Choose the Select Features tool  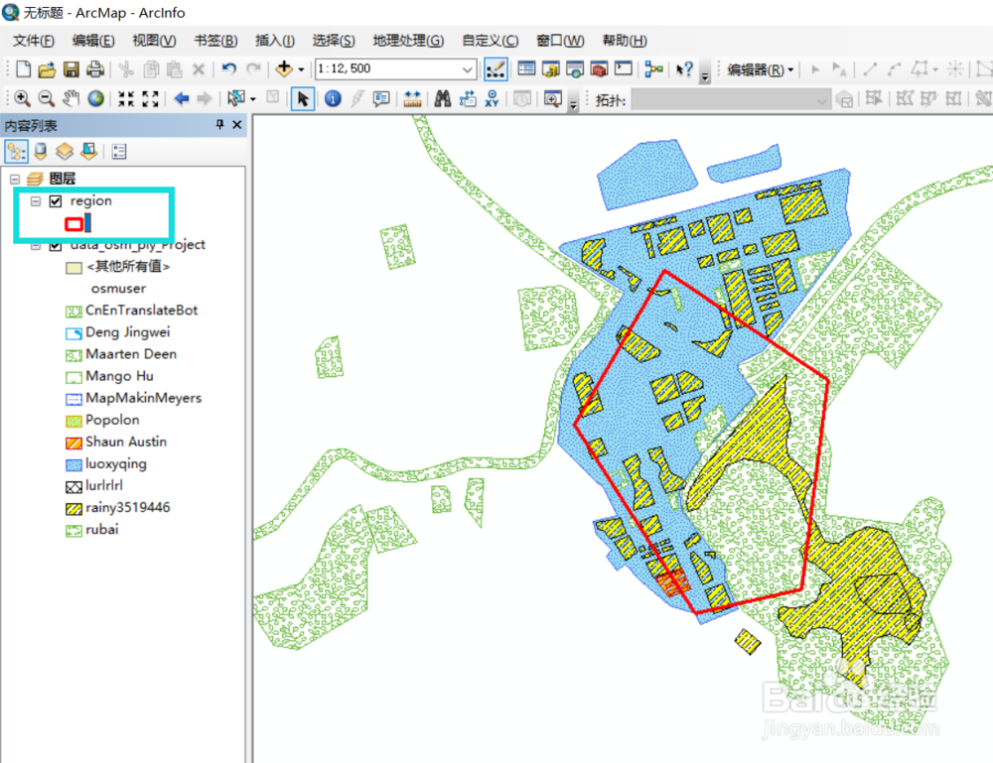pos(236,98)
